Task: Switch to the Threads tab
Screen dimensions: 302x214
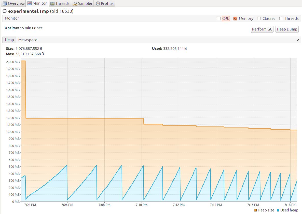Action: 60,4
